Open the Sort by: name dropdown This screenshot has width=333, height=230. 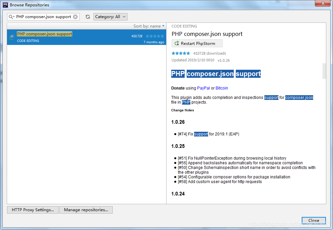point(149,26)
